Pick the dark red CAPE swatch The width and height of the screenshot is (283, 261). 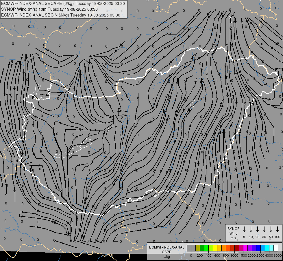pos(237,248)
